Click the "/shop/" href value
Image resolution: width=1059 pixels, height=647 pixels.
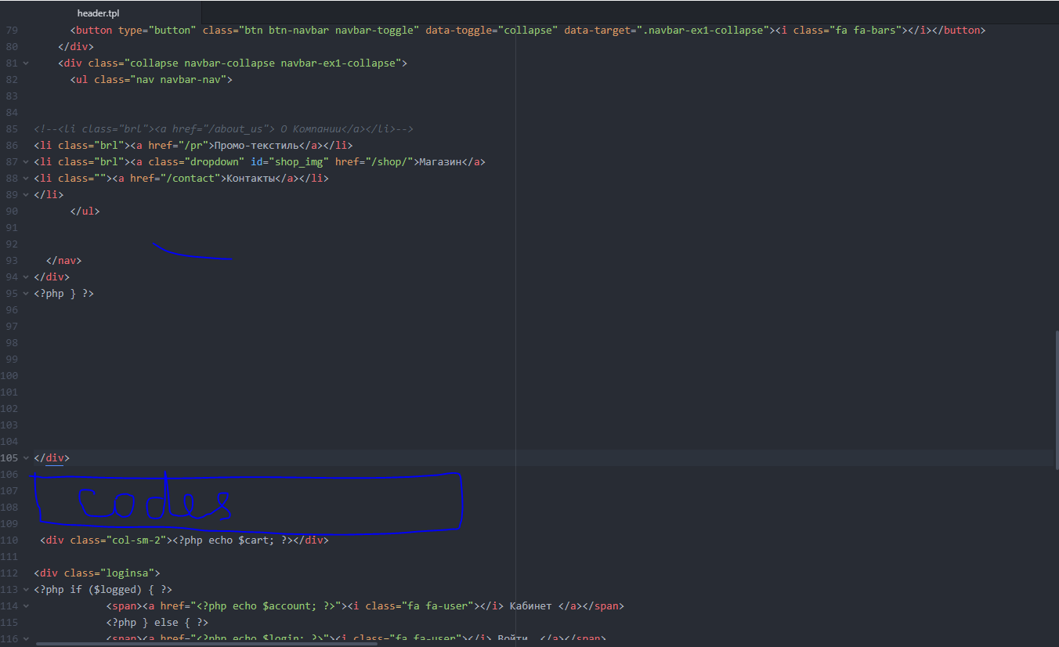pos(389,161)
